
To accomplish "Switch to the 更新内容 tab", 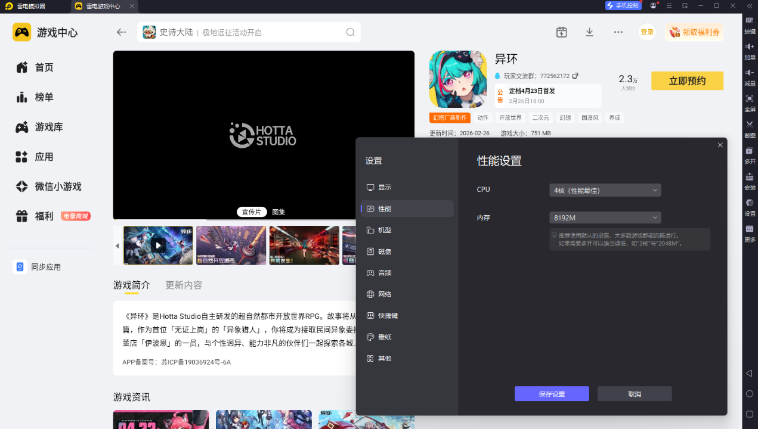I will 184,285.
